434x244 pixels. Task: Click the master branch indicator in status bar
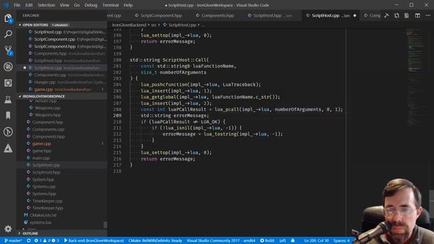(x=13, y=241)
